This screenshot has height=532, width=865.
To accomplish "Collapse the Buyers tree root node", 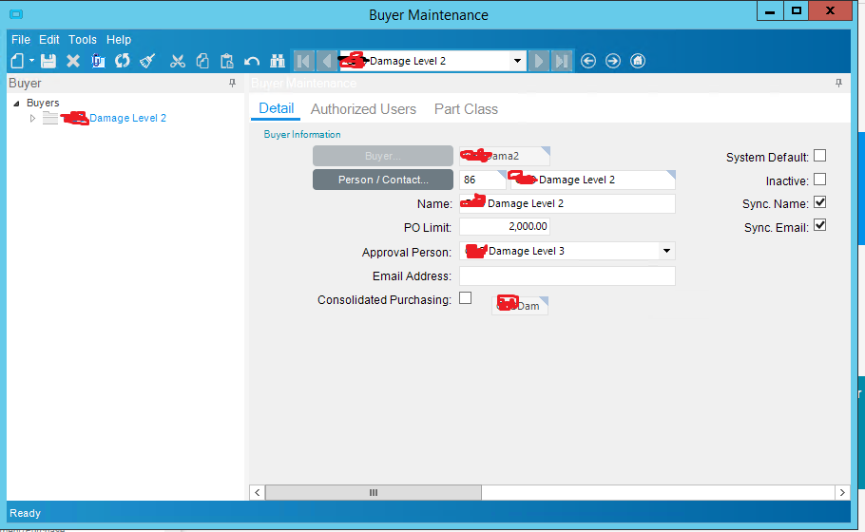I will click(x=16, y=104).
